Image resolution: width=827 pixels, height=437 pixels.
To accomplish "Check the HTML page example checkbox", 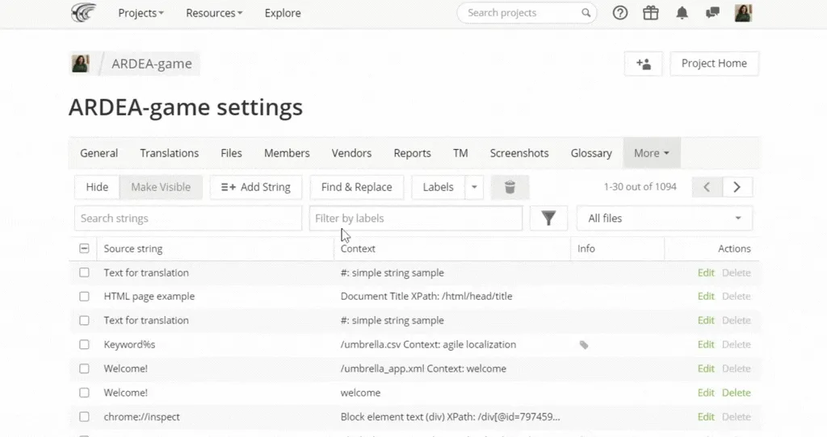I will (x=85, y=297).
